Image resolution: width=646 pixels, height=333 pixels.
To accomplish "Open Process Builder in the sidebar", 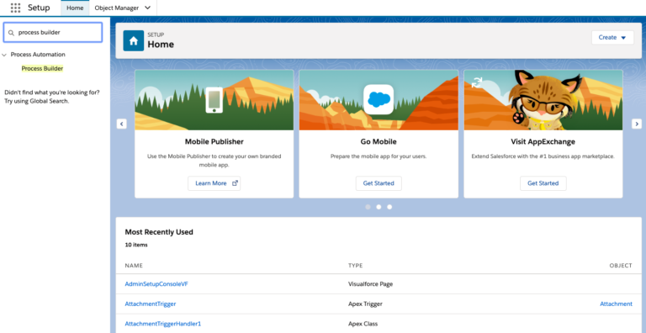I will click(42, 68).
